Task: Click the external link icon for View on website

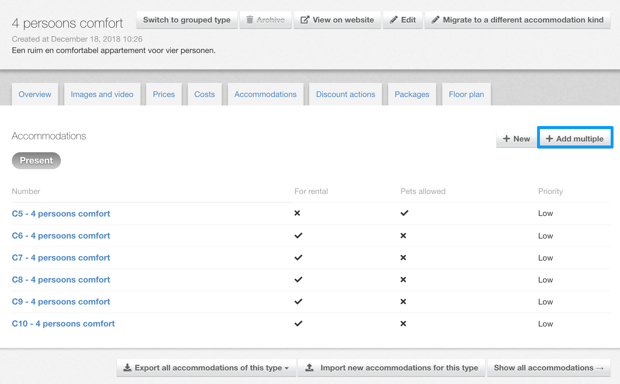Action: (x=305, y=20)
